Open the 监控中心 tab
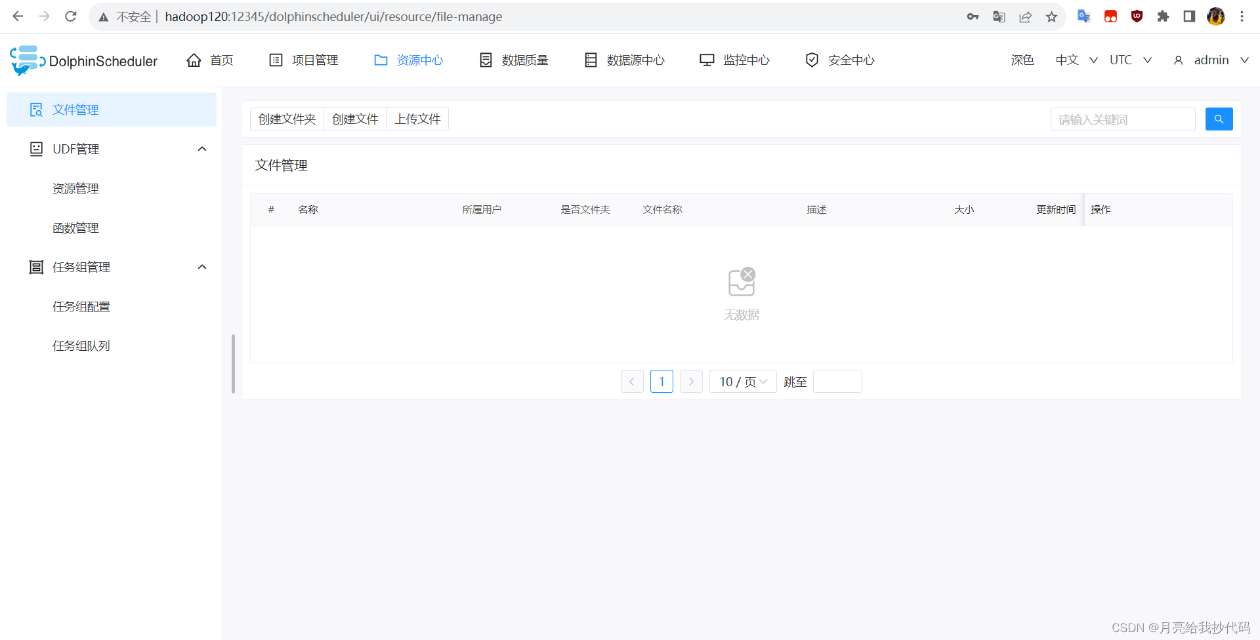1260x640 pixels. click(735, 60)
